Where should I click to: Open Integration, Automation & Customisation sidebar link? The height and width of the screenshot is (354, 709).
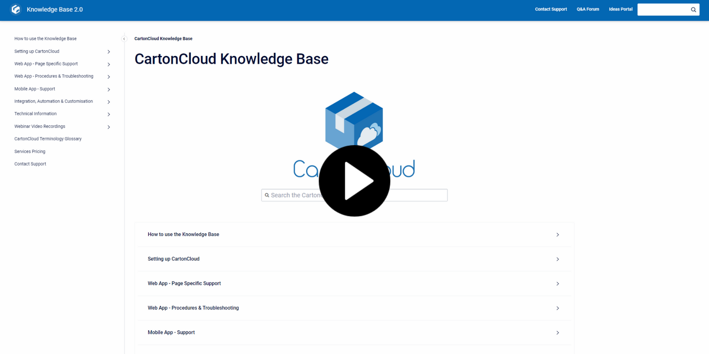54,101
